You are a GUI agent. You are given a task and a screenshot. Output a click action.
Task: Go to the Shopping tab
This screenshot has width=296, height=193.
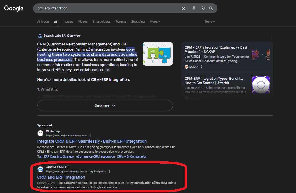138,21
